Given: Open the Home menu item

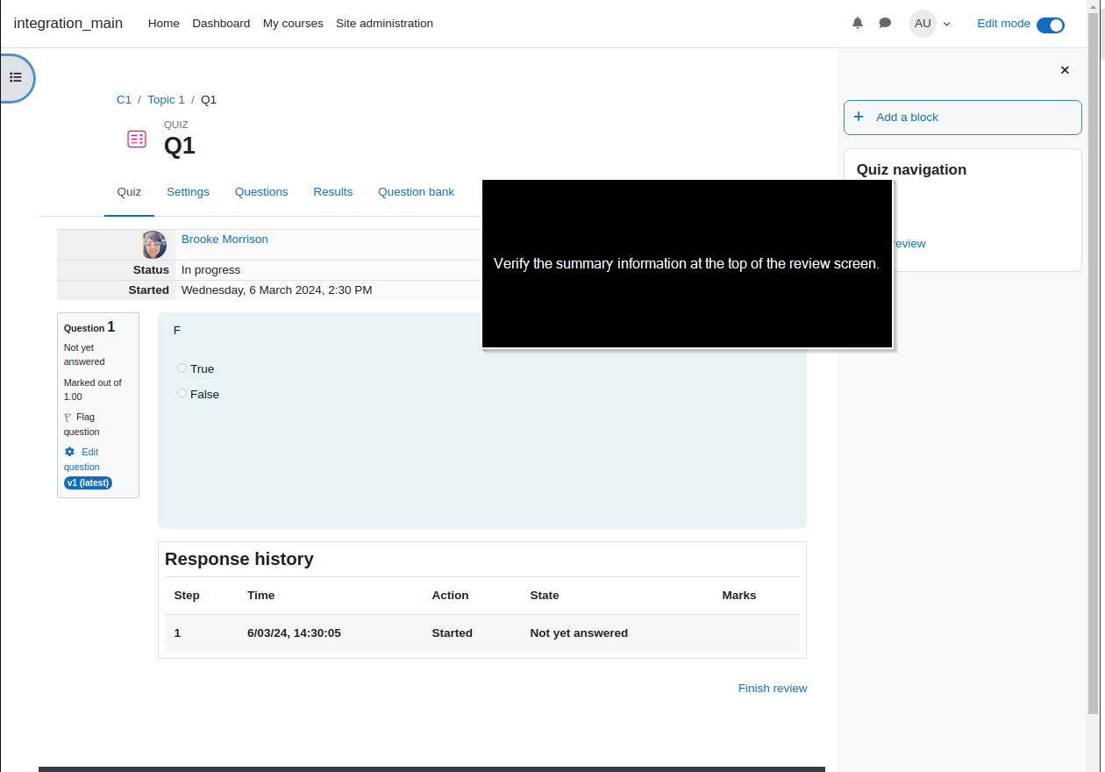Looking at the screenshot, I should point(164,24).
